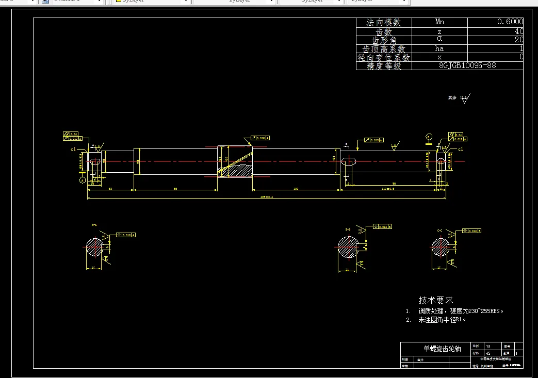The image size is (538, 378).
Task: Click the datum A circle marker
Action: coord(82,180)
